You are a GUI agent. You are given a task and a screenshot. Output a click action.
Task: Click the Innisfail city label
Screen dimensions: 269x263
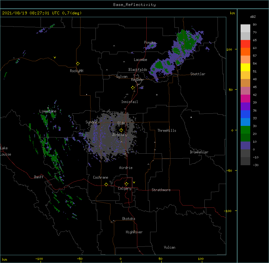pos(130,102)
